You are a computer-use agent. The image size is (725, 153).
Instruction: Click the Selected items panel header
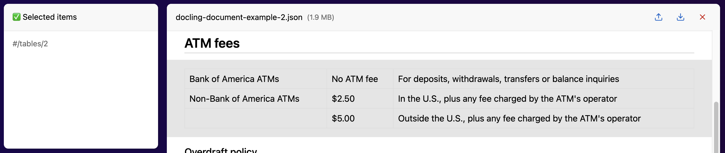[81, 17]
